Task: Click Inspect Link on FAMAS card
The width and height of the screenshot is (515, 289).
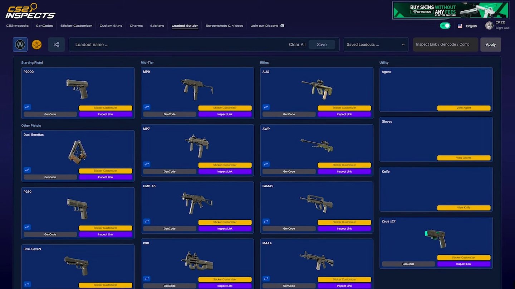Action: (344, 229)
